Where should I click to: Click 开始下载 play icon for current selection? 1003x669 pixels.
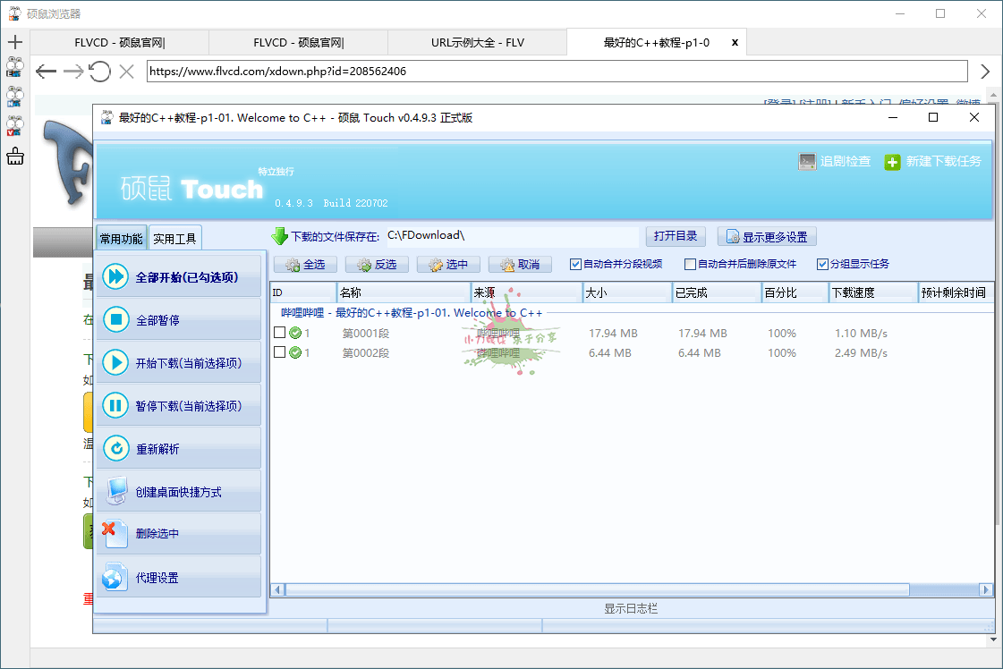(x=115, y=363)
